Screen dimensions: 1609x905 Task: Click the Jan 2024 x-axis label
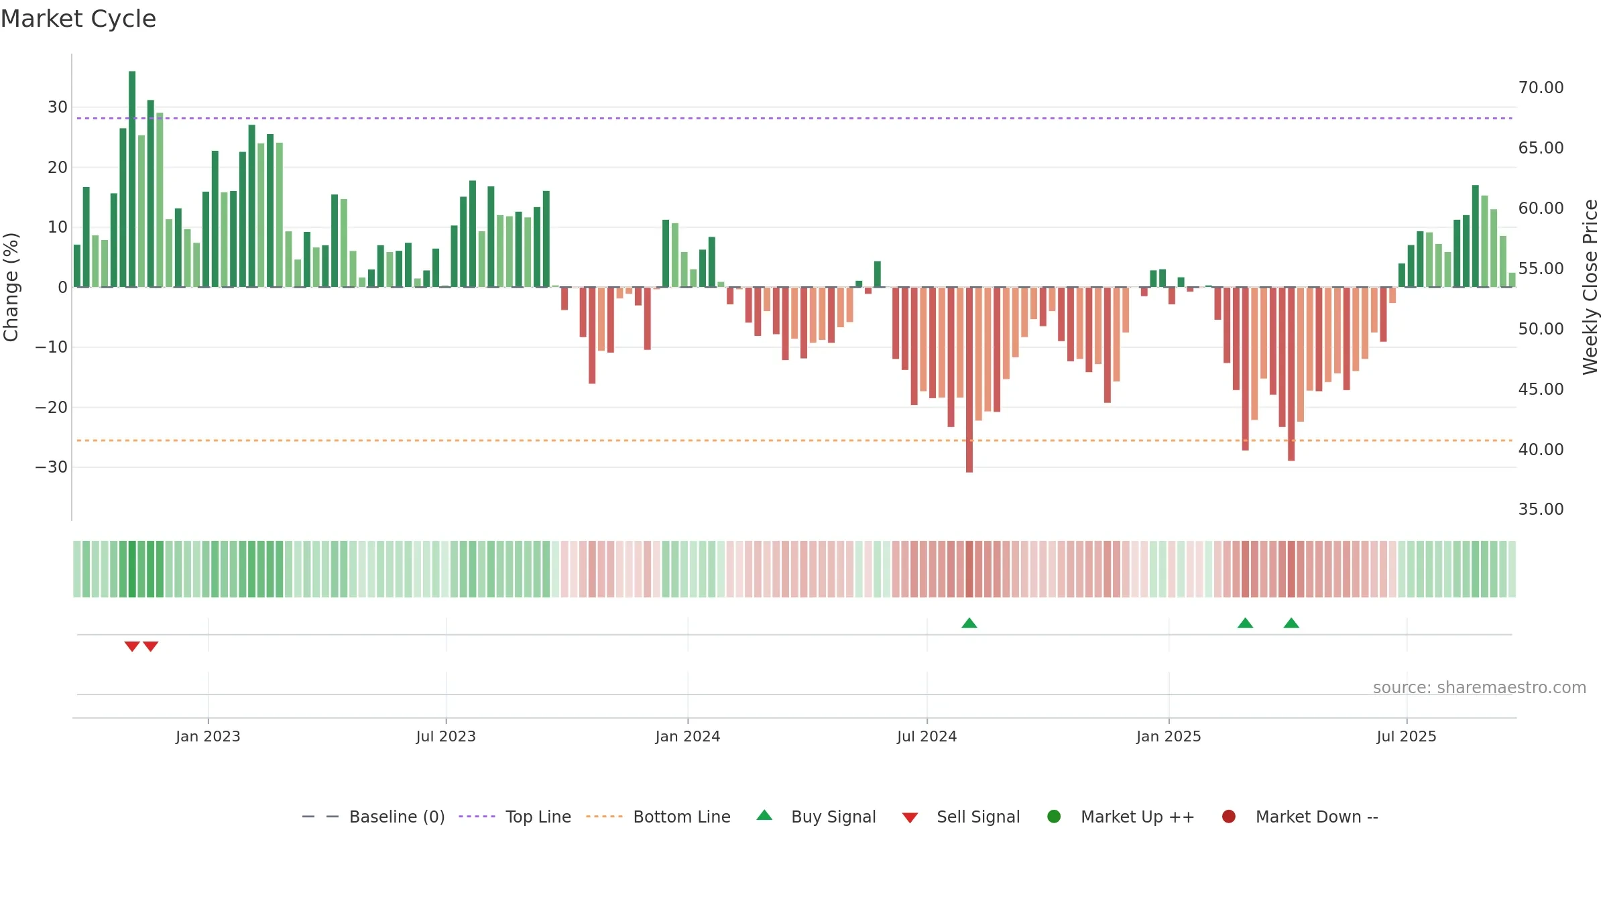[x=688, y=736]
